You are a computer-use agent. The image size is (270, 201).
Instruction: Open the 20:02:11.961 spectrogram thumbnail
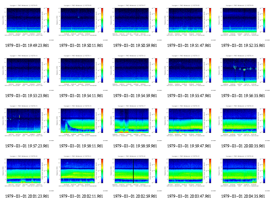tap(81, 172)
